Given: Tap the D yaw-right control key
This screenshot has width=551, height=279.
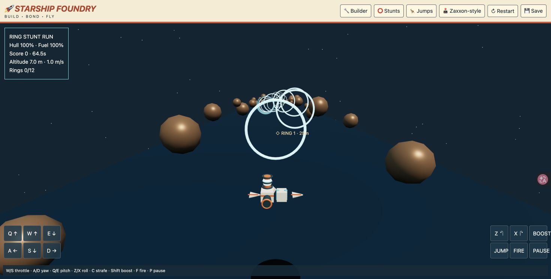Looking at the screenshot, I should (x=52, y=251).
